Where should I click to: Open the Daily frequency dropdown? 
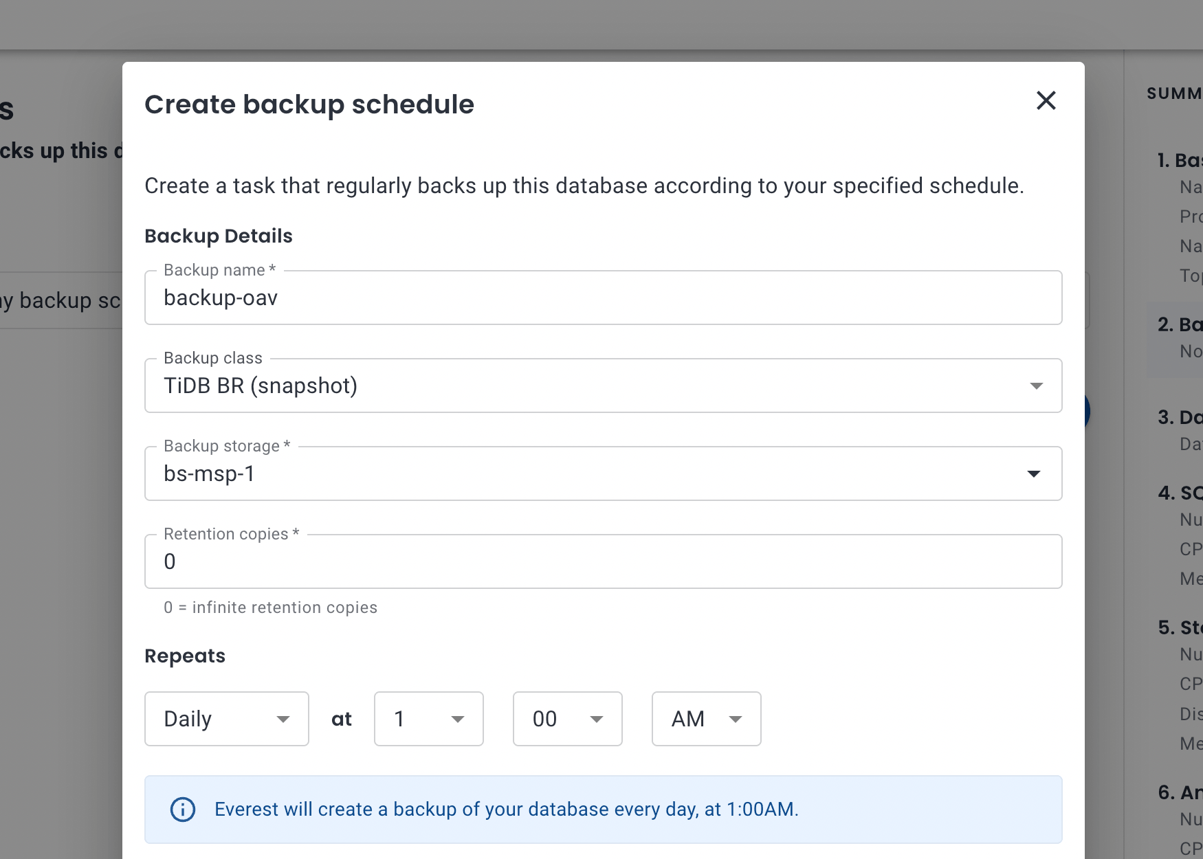(227, 719)
